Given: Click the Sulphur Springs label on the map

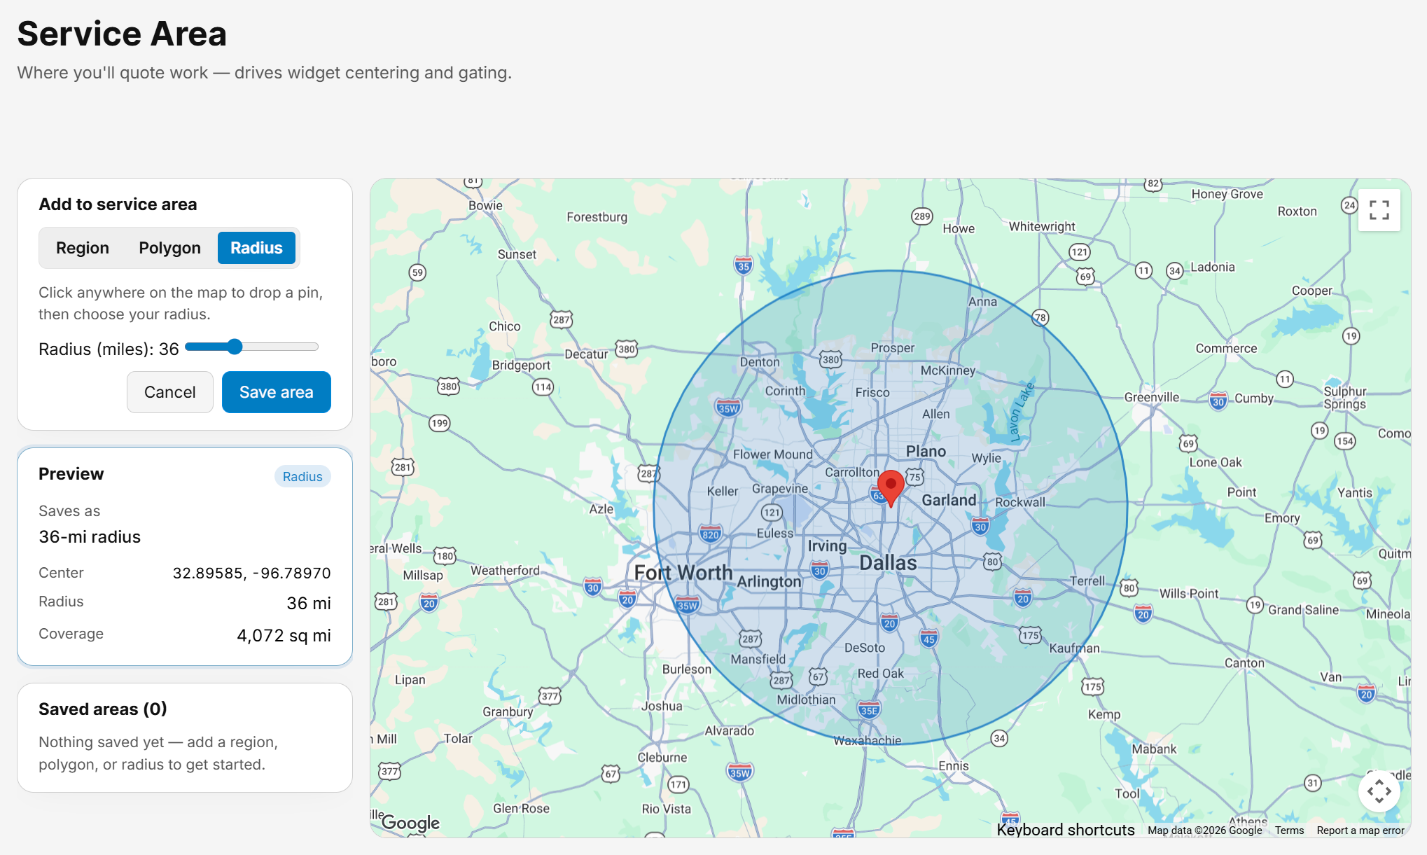Looking at the screenshot, I should (x=1344, y=398).
